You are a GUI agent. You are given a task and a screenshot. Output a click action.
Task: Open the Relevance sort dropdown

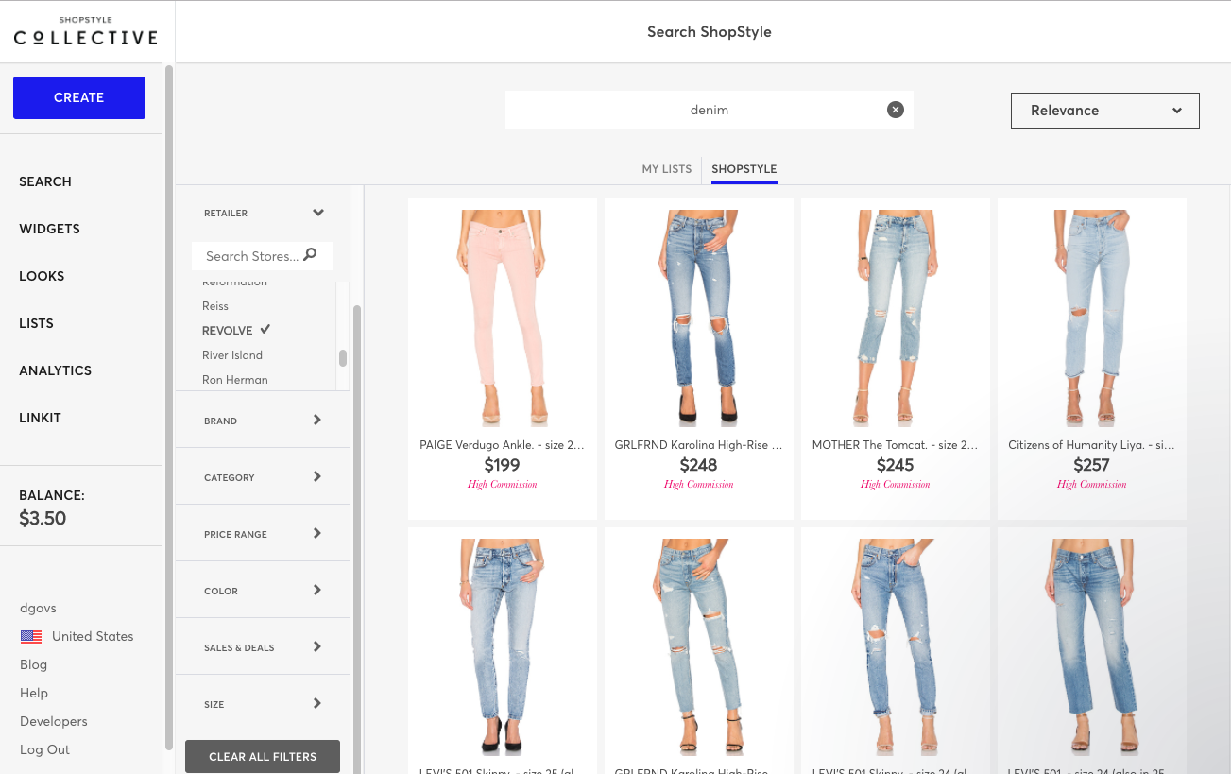point(1104,111)
